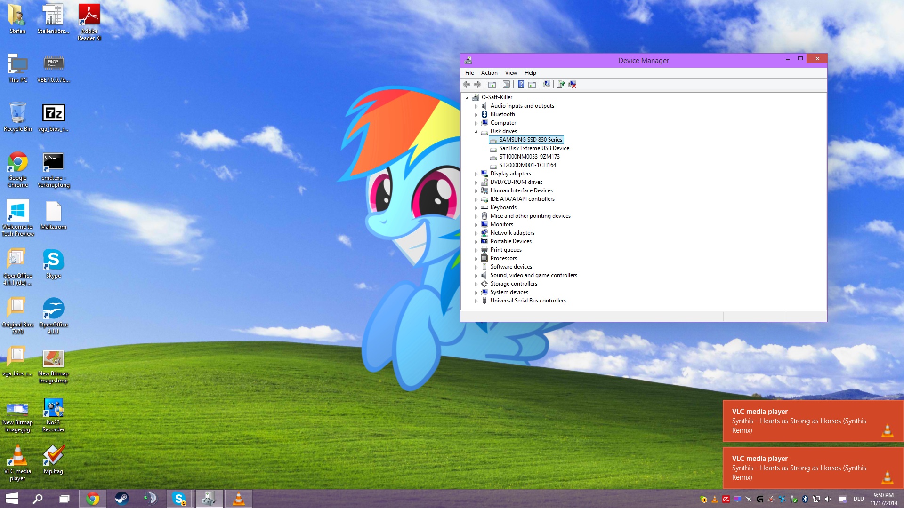Viewport: 904px width, 508px height.
Task: Open the View menu
Action: tap(511, 73)
